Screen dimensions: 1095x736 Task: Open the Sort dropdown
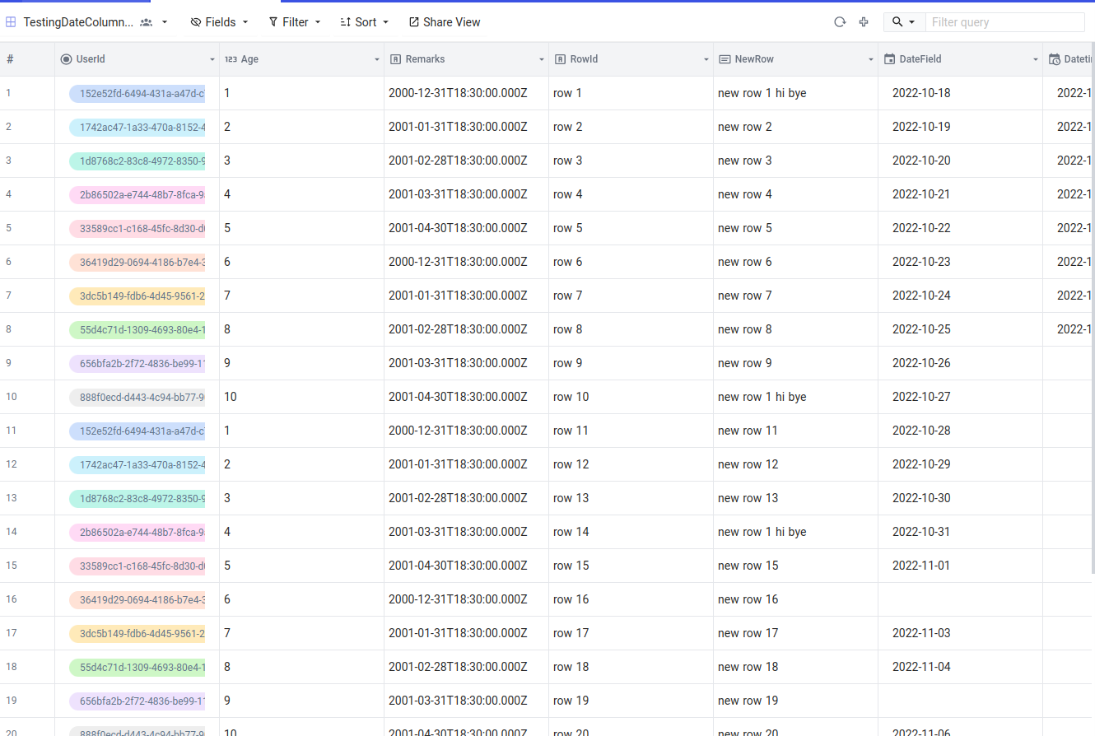click(x=363, y=22)
